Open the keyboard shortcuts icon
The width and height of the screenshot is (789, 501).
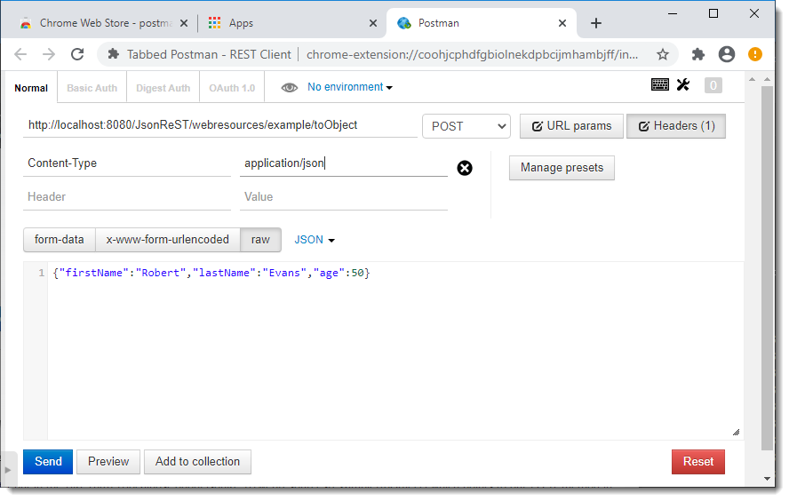(659, 84)
